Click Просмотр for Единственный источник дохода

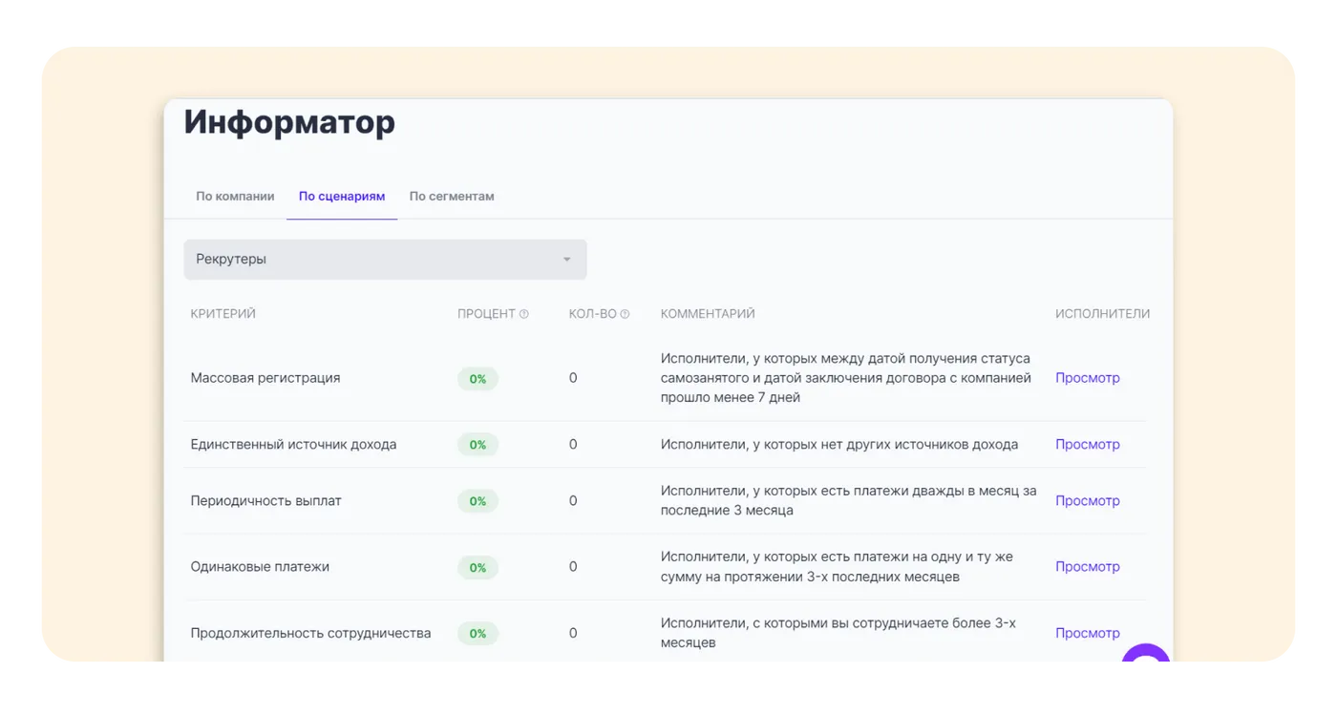[x=1087, y=445]
